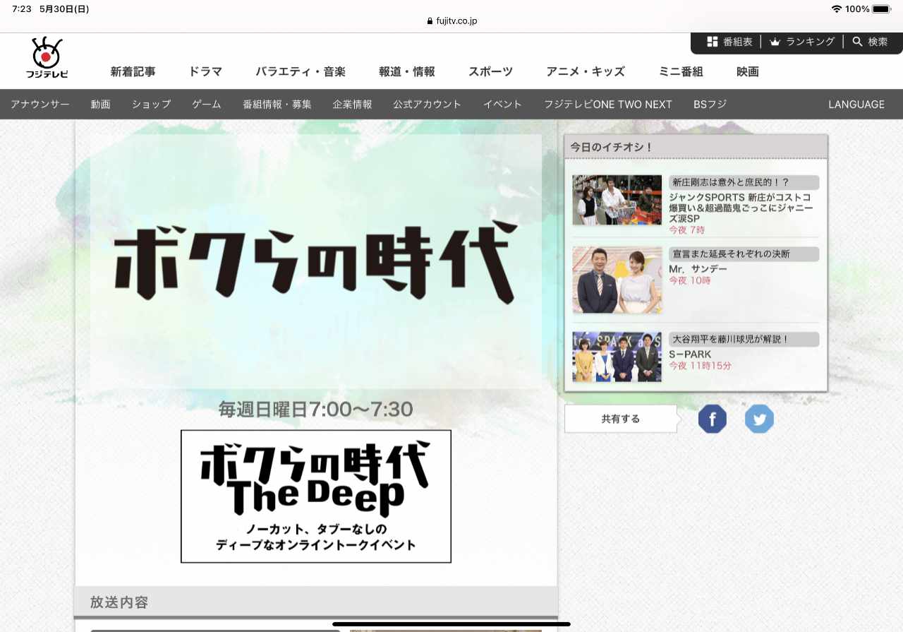Click the ジャンクSPORTS program title text
This screenshot has width=903, height=632.
pos(741,208)
